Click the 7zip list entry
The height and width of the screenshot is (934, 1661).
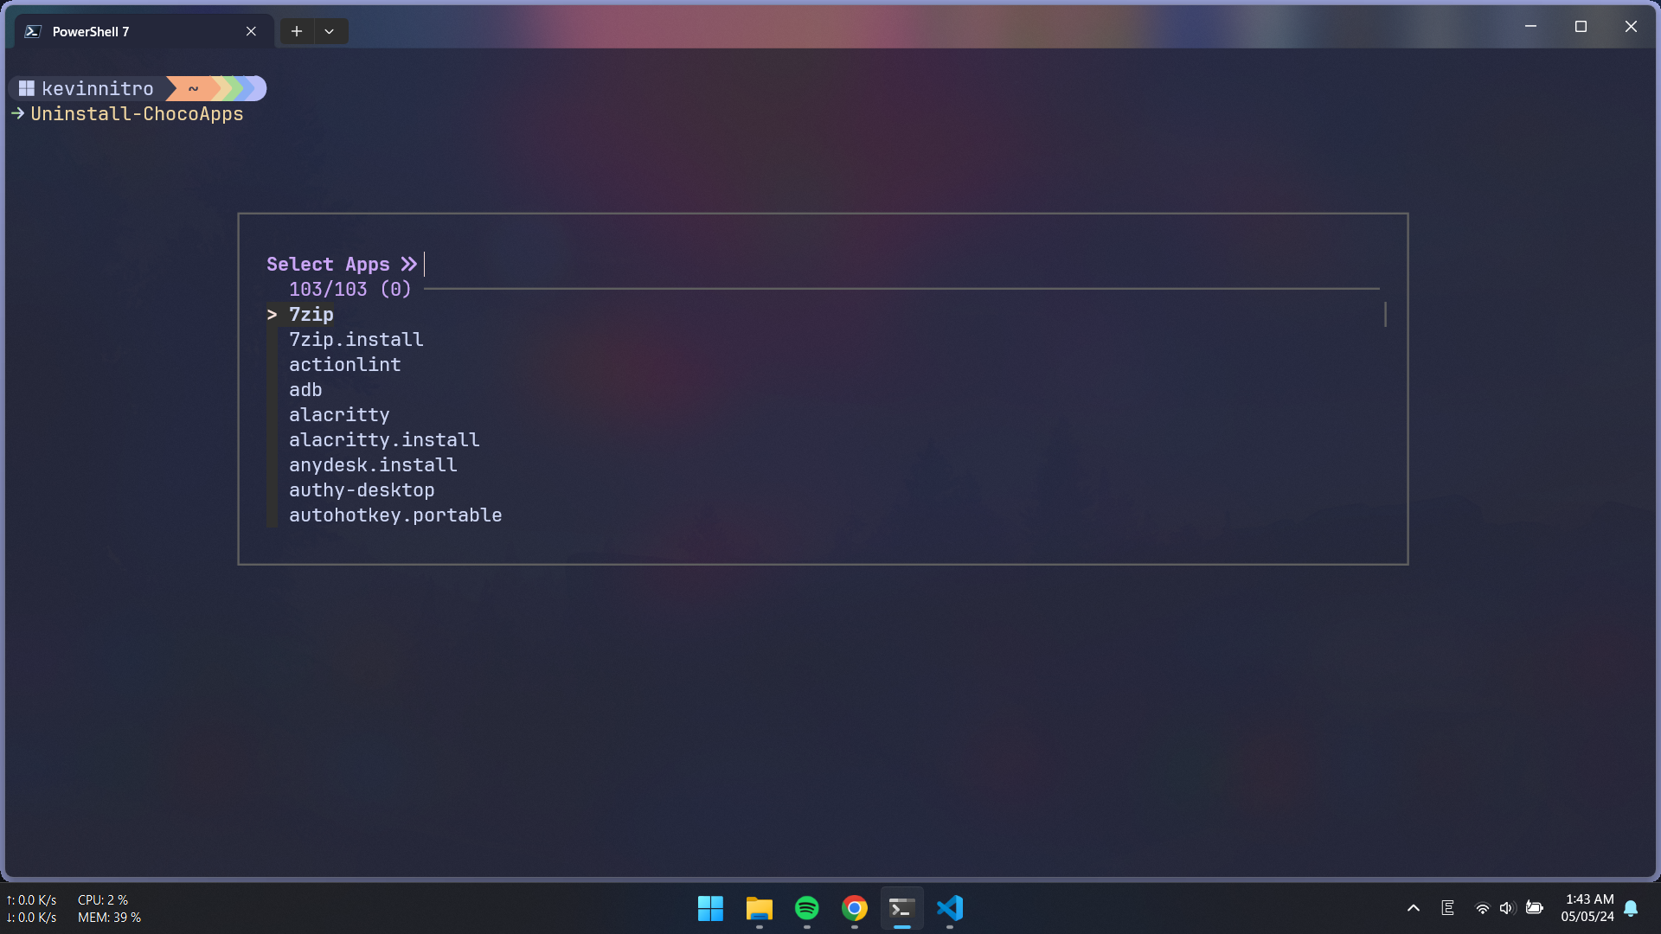(311, 315)
